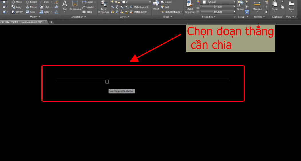
Task: Toggle layer lock padlock icon
Action: (119, 2)
